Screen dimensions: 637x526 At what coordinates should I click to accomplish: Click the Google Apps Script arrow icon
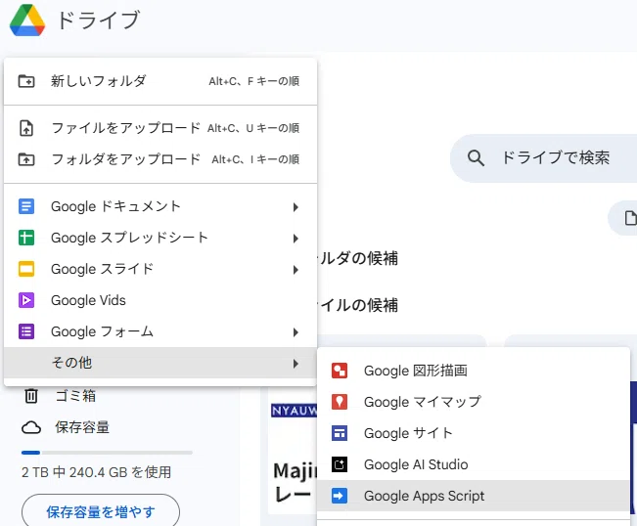(x=340, y=496)
